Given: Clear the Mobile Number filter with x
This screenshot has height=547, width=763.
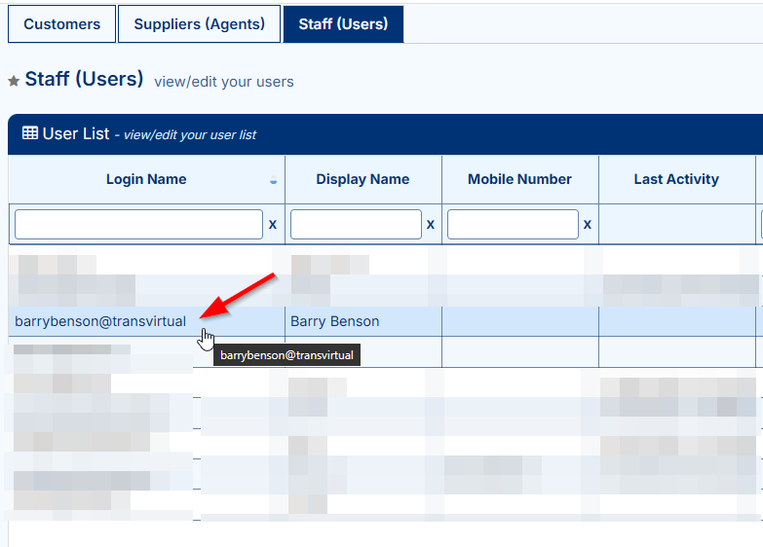Looking at the screenshot, I should click(x=587, y=225).
